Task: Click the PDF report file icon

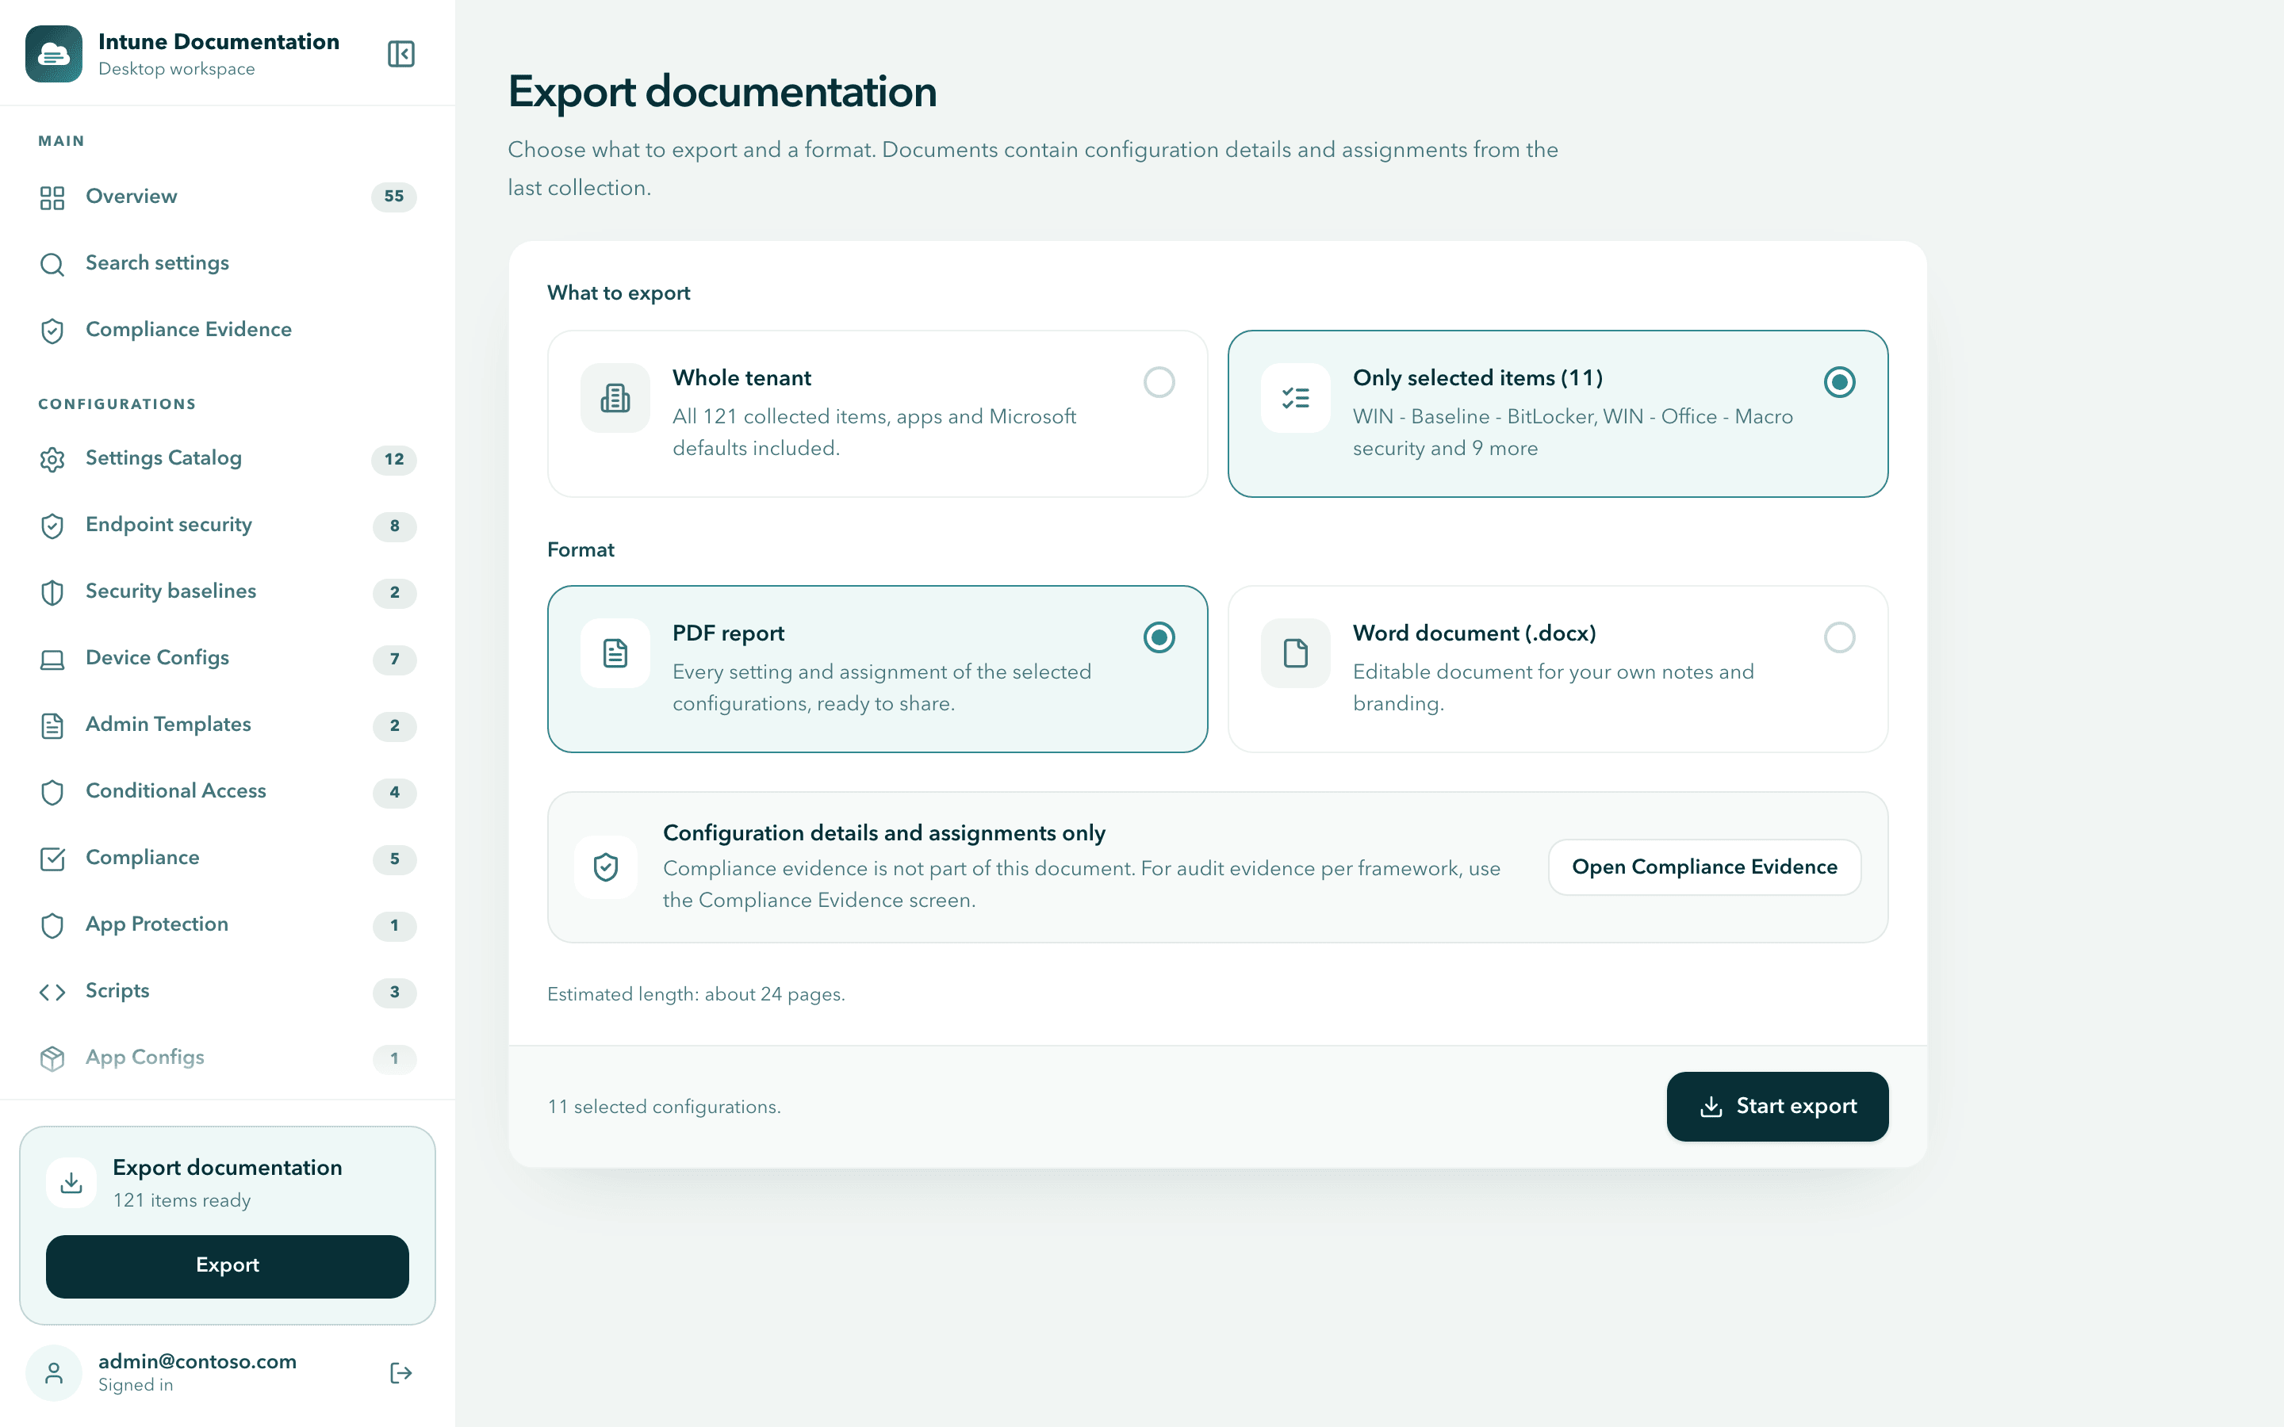Action: 615,653
